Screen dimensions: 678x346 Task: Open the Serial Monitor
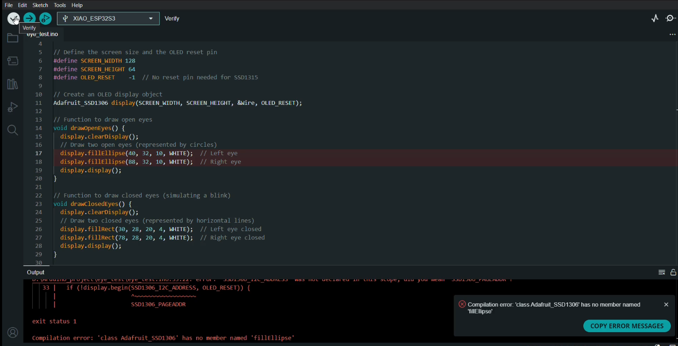tap(671, 18)
